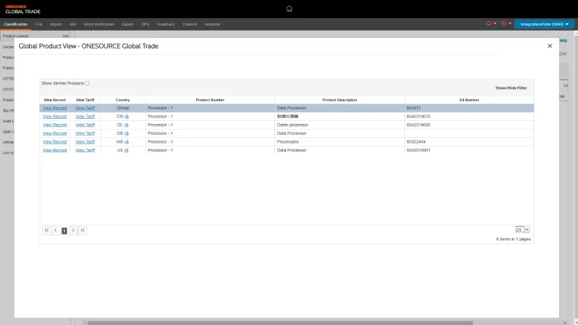
Task: Select the Daten prozessor description cell
Action: [339, 125]
